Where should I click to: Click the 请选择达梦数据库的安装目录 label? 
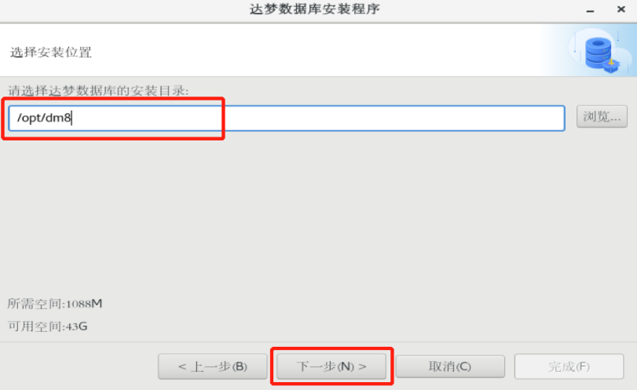point(98,90)
